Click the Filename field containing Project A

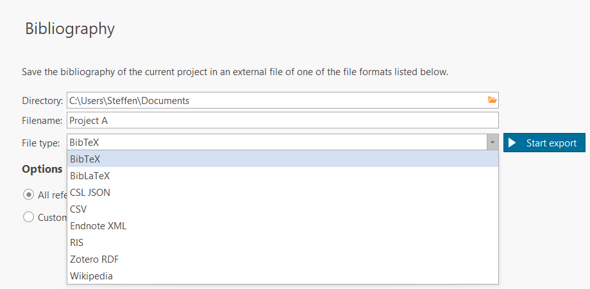(x=282, y=121)
